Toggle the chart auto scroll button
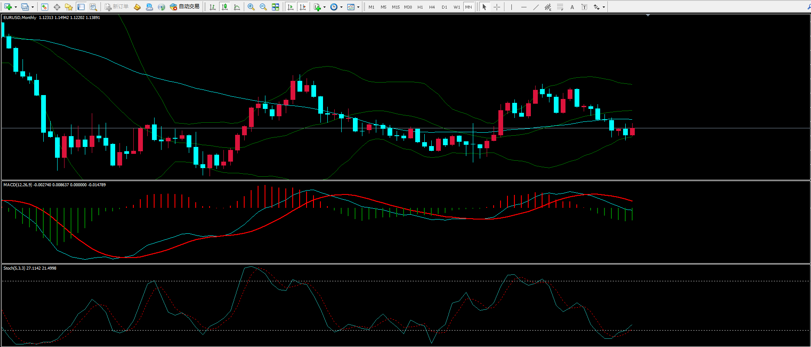811x347 pixels. point(291,7)
